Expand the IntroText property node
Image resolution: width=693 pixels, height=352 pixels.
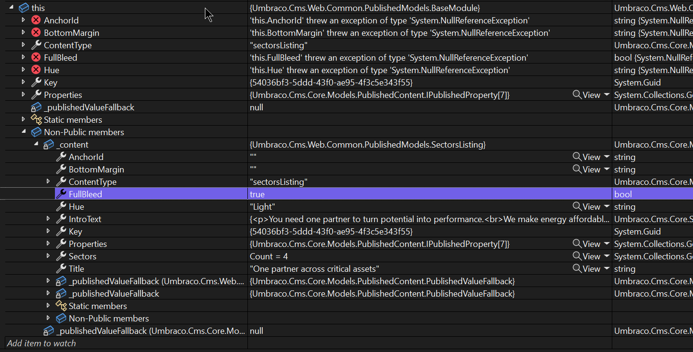48,219
